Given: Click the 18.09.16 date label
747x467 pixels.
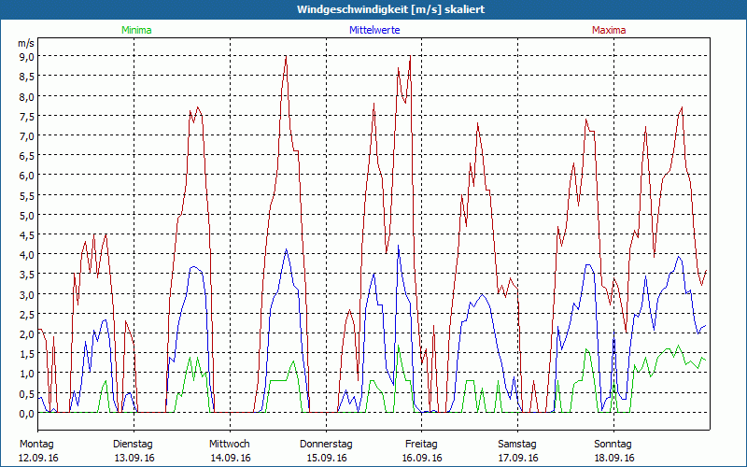Looking at the screenshot, I should click(613, 458).
